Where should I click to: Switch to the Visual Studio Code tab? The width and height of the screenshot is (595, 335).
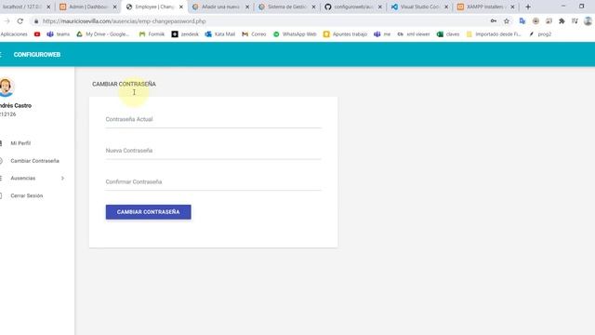point(419,7)
